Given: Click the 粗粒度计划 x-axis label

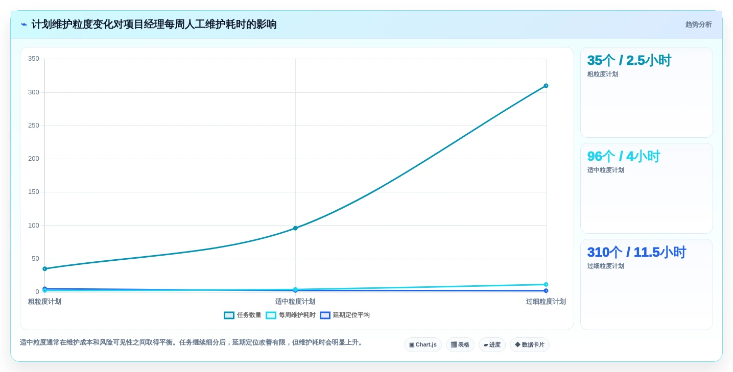Looking at the screenshot, I should click(x=44, y=302).
